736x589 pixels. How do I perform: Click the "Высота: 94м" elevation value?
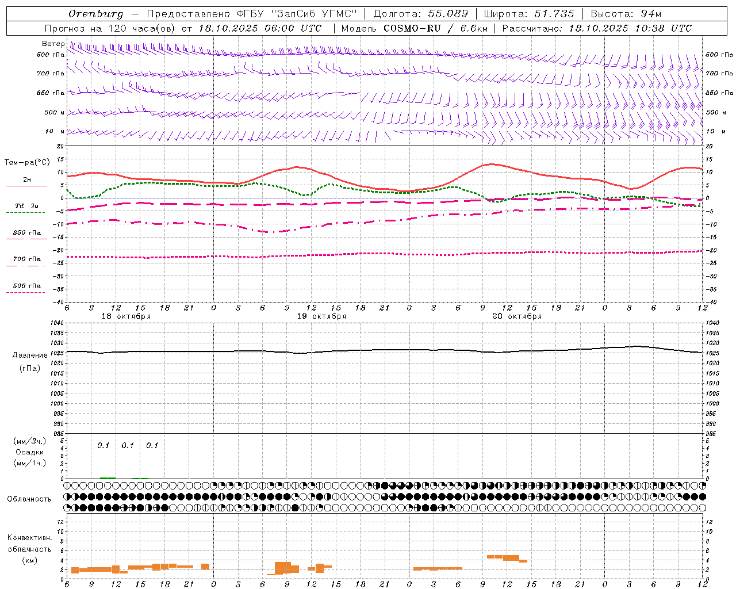point(626,14)
